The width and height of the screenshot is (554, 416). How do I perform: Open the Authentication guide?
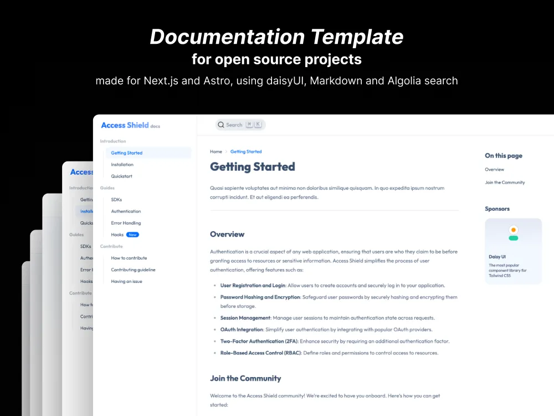coord(126,211)
